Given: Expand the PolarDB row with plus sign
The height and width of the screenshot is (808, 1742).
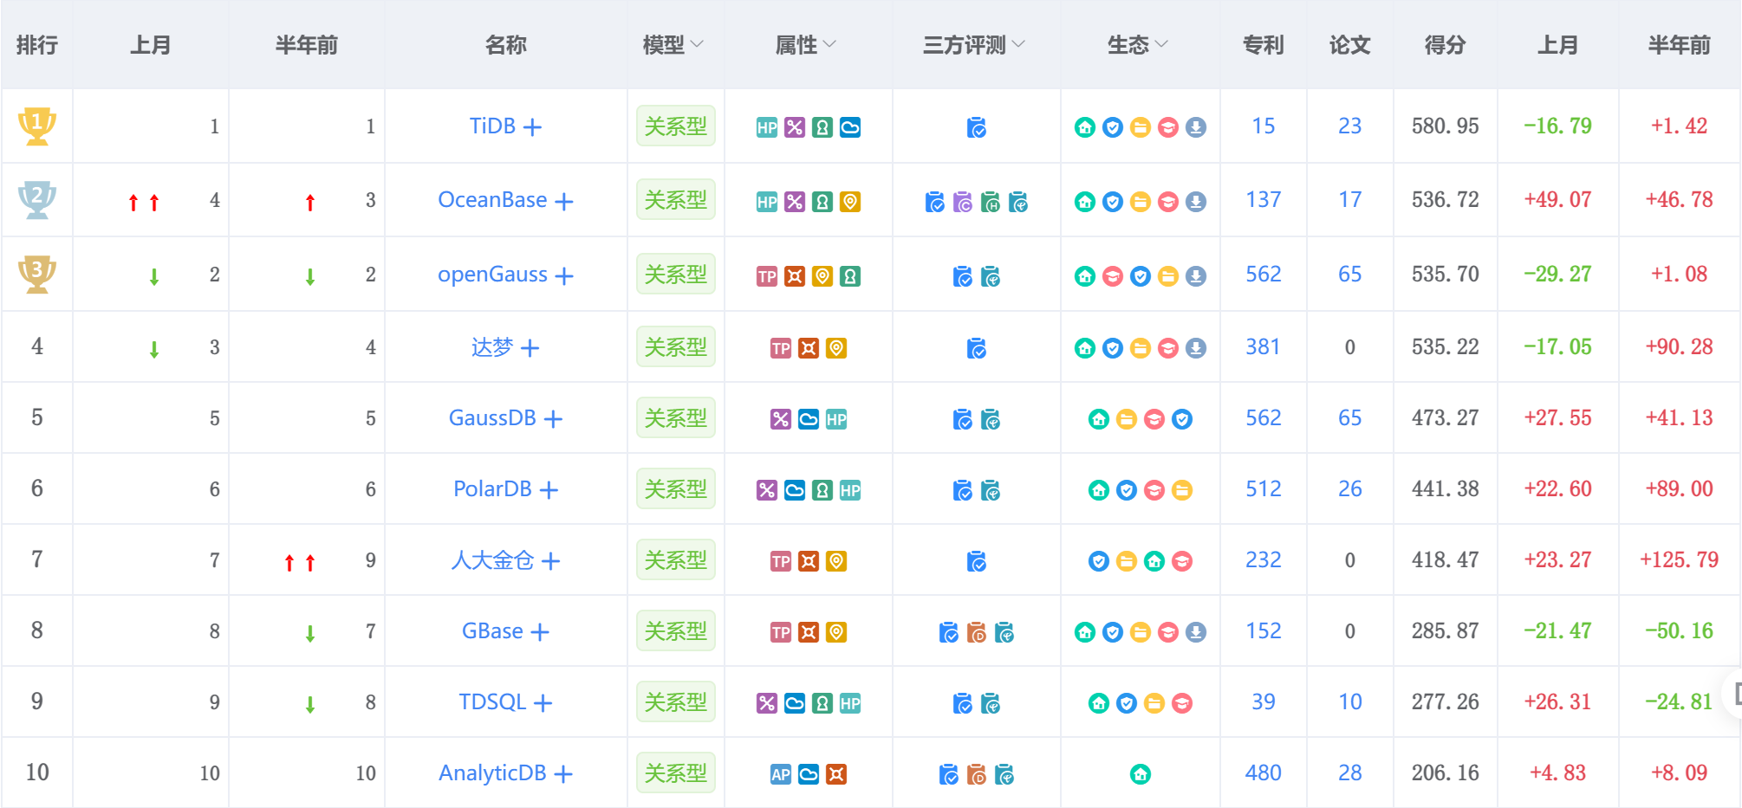Looking at the screenshot, I should pos(549,491).
